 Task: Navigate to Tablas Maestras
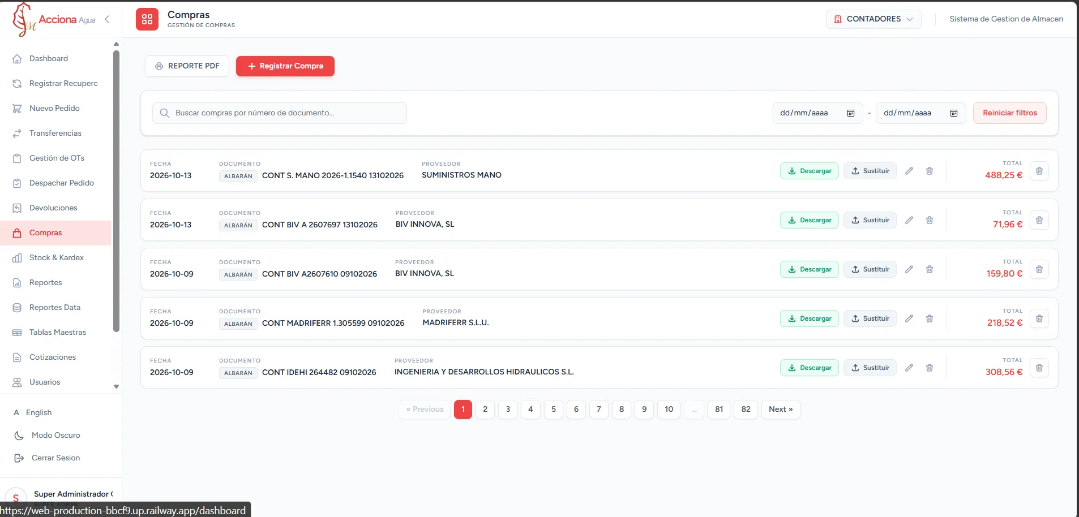pos(55,332)
